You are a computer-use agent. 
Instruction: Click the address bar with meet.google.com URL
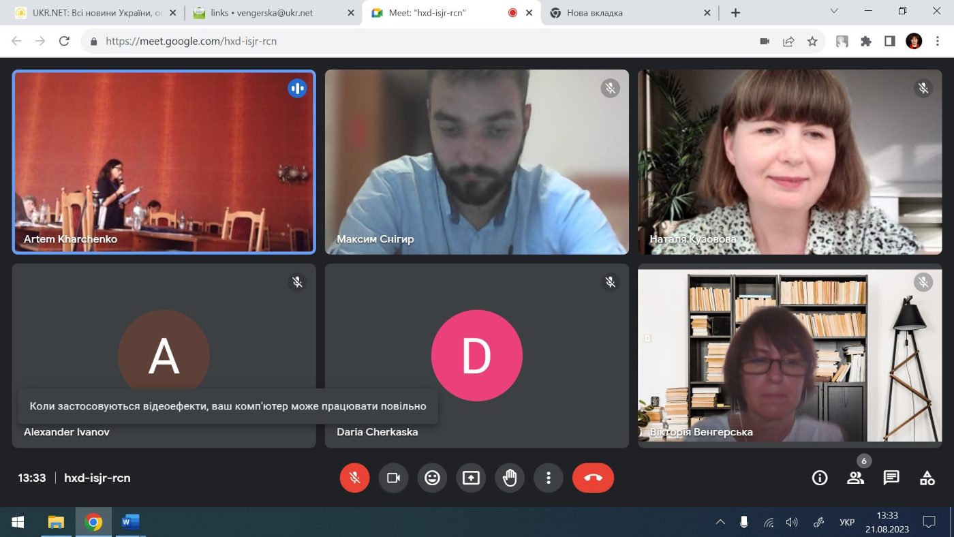(431, 41)
